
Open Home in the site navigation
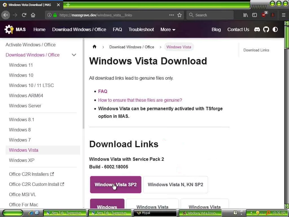(40, 29)
